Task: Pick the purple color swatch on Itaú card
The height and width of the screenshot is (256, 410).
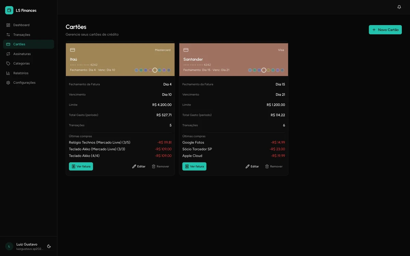Action: click(164, 70)
